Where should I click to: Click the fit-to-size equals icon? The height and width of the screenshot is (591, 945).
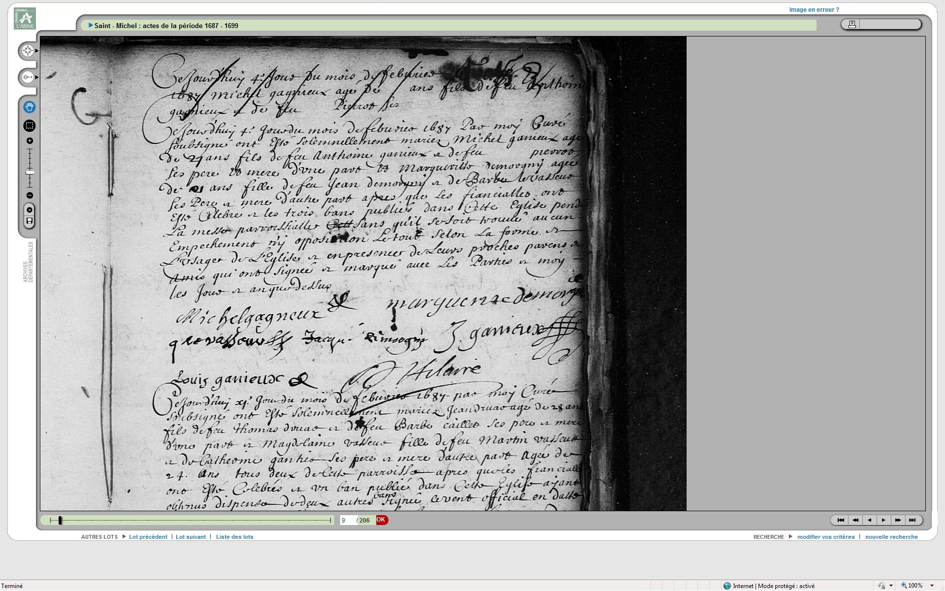(x=30, y=210)
